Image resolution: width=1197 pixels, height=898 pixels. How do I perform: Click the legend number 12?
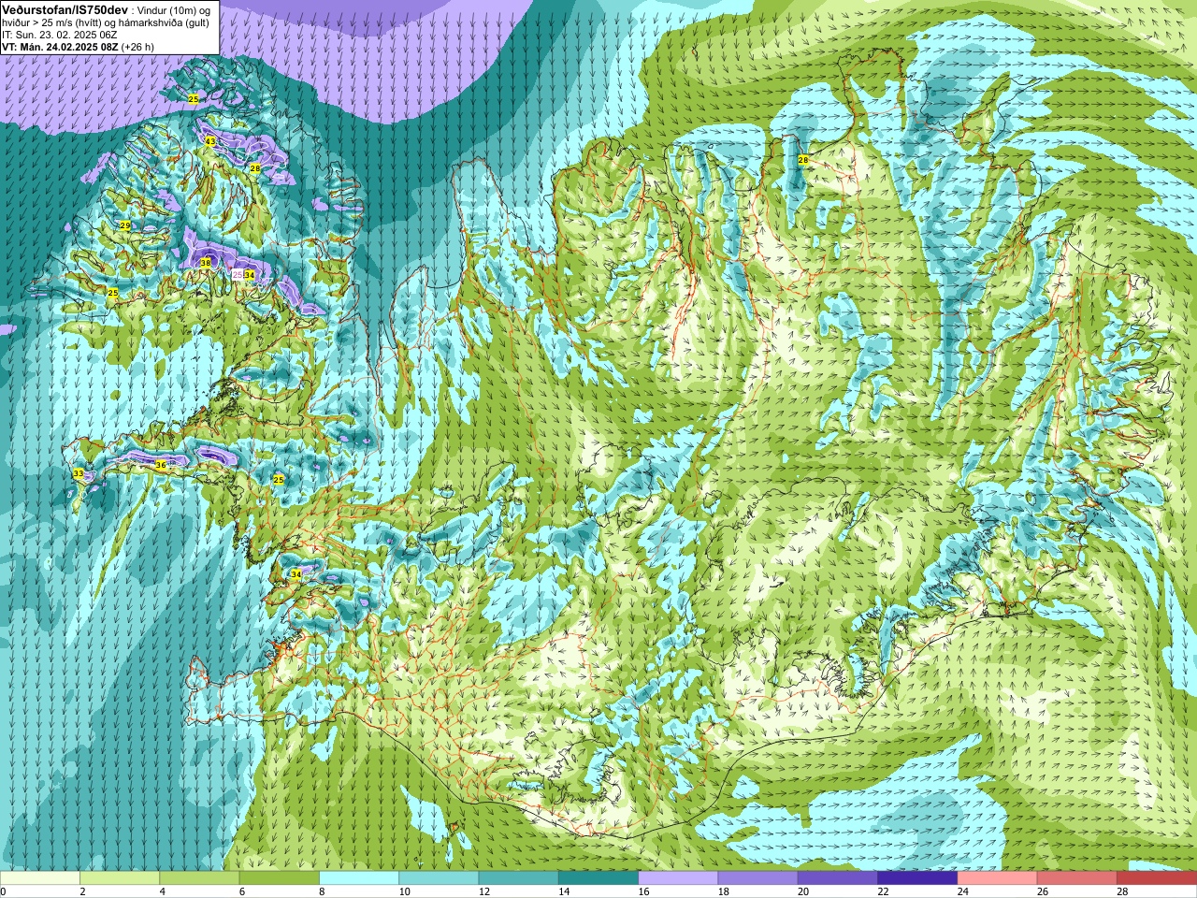pos(483,891)
